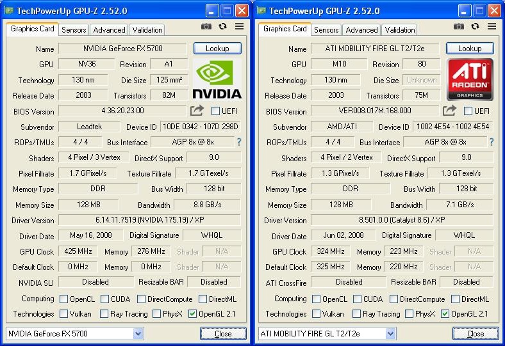The height and width of the screenshot is (346, 505).
Task: Minimize the ATI GPU-Z window
Action: pos(465,11)
